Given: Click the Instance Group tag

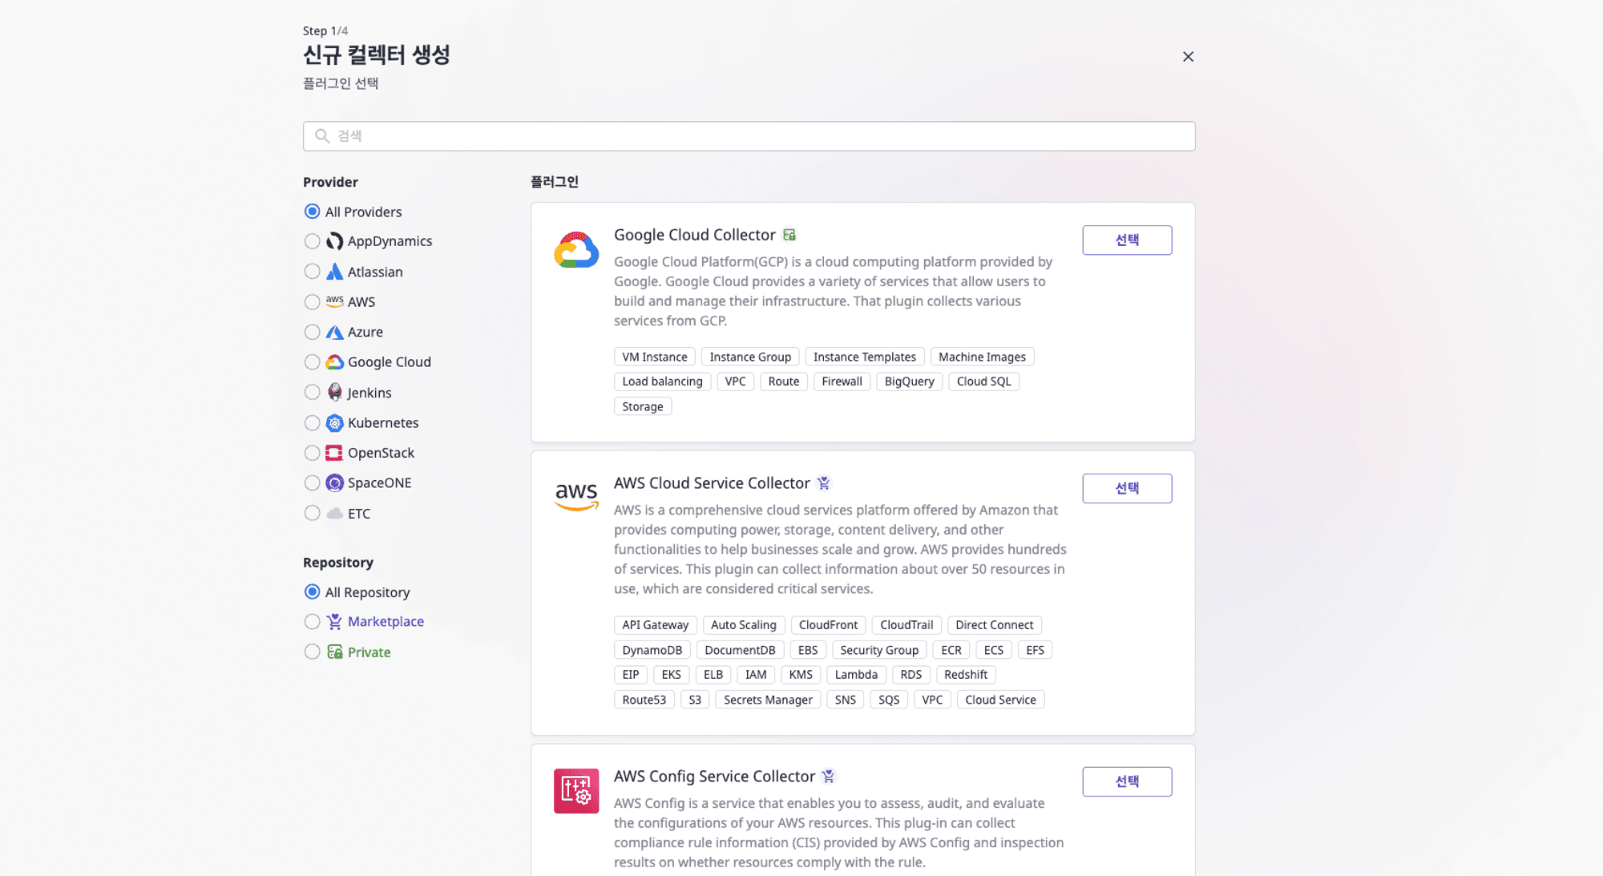Looking at the screenshot, I should [750, 357].
